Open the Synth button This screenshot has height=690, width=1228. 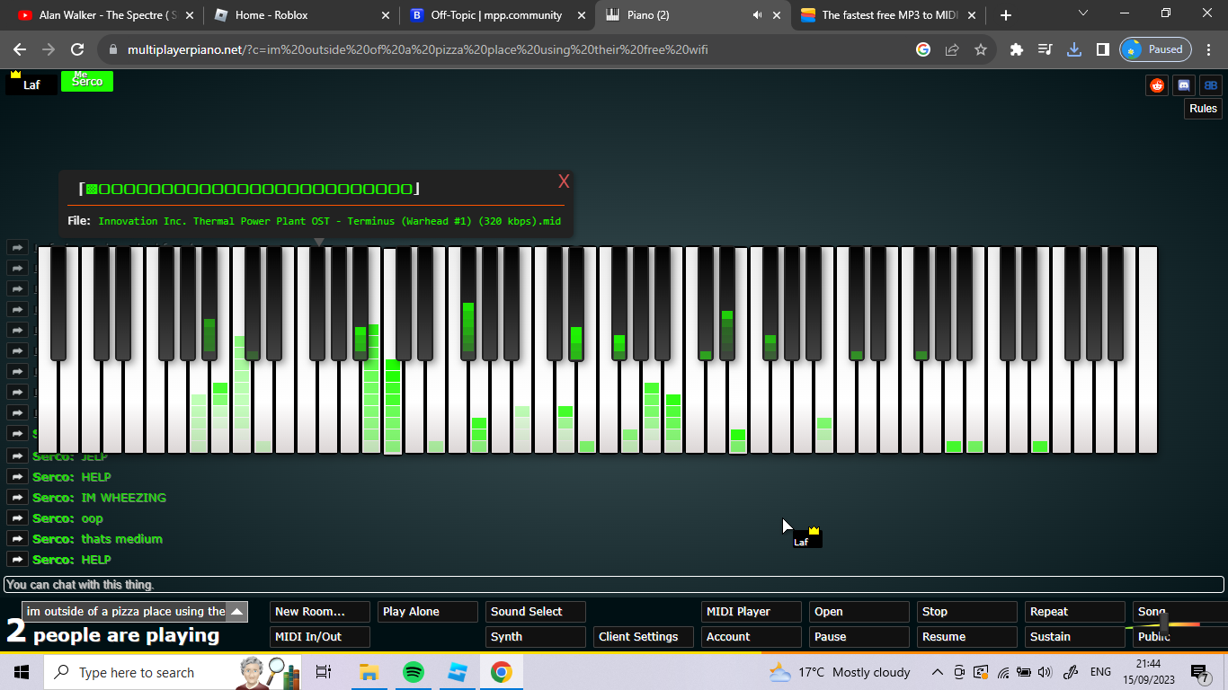pyautogui.click(x=536, y=637)
